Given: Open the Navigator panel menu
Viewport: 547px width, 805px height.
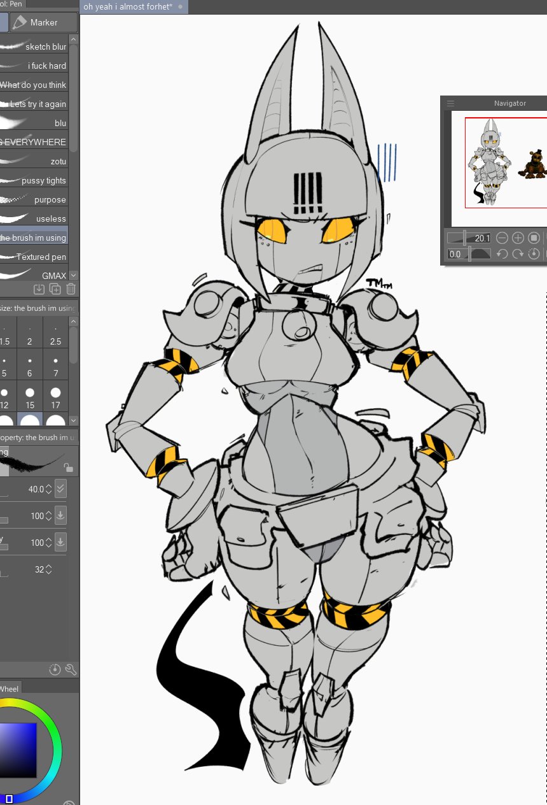Looking at the screenshot, I should tap(450, 103).
